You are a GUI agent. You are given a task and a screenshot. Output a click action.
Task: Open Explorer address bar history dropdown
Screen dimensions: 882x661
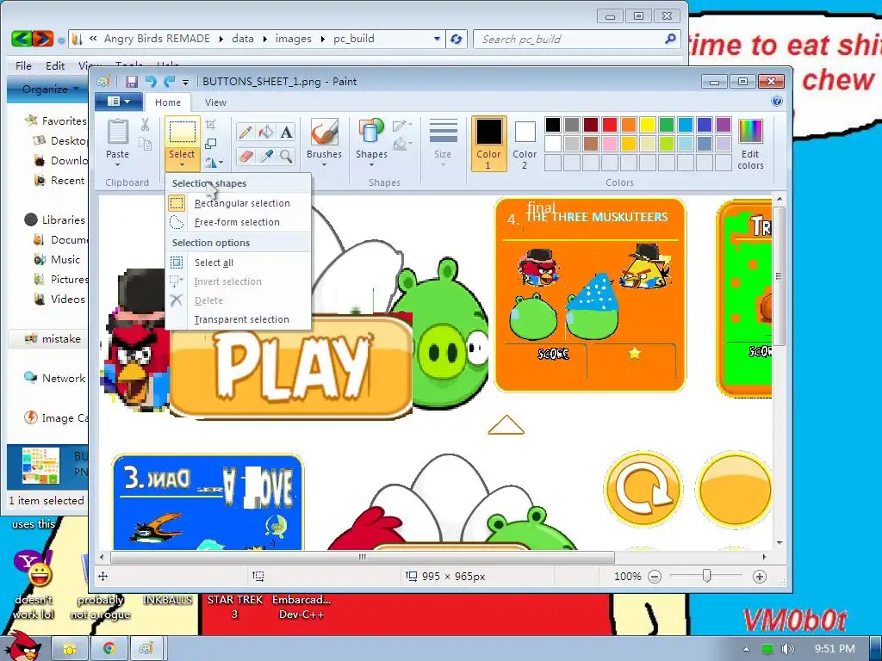coord(437,39)
